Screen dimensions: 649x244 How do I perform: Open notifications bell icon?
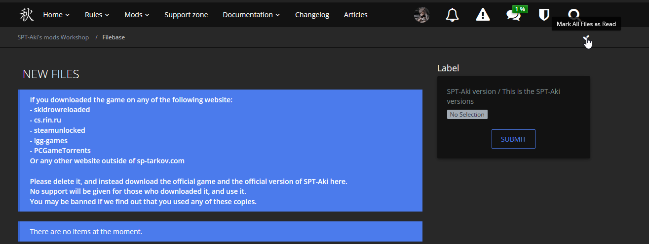[452, 15]
